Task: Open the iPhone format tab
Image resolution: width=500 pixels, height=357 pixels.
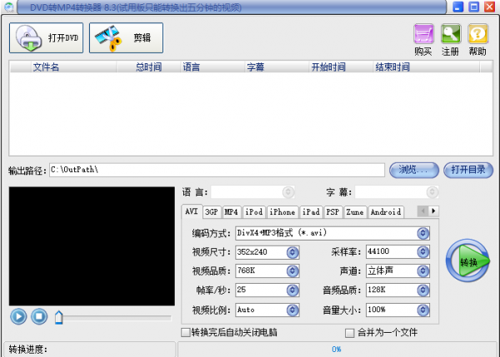Action: pos(282,212)
